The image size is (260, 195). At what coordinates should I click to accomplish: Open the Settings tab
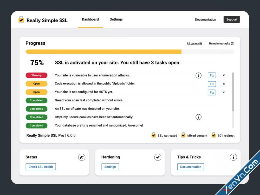[x=116, y=19]
